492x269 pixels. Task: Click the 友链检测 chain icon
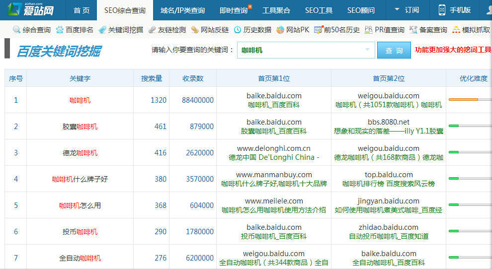click(152, 30)
